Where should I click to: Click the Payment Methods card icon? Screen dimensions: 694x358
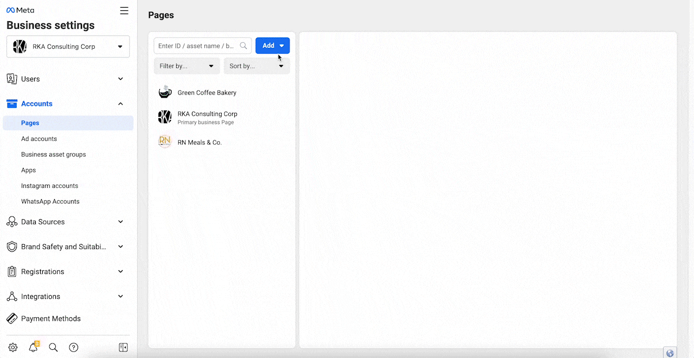12,318
